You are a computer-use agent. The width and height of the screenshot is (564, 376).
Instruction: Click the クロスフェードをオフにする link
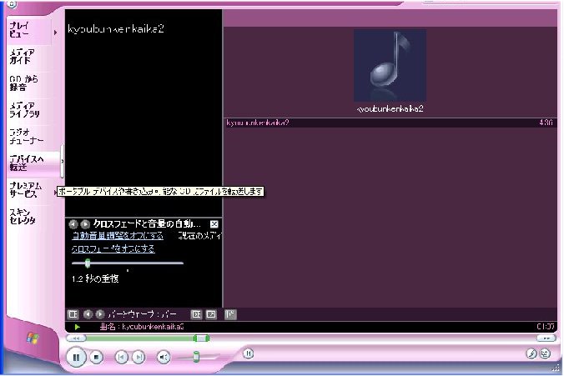click(113, 248)
